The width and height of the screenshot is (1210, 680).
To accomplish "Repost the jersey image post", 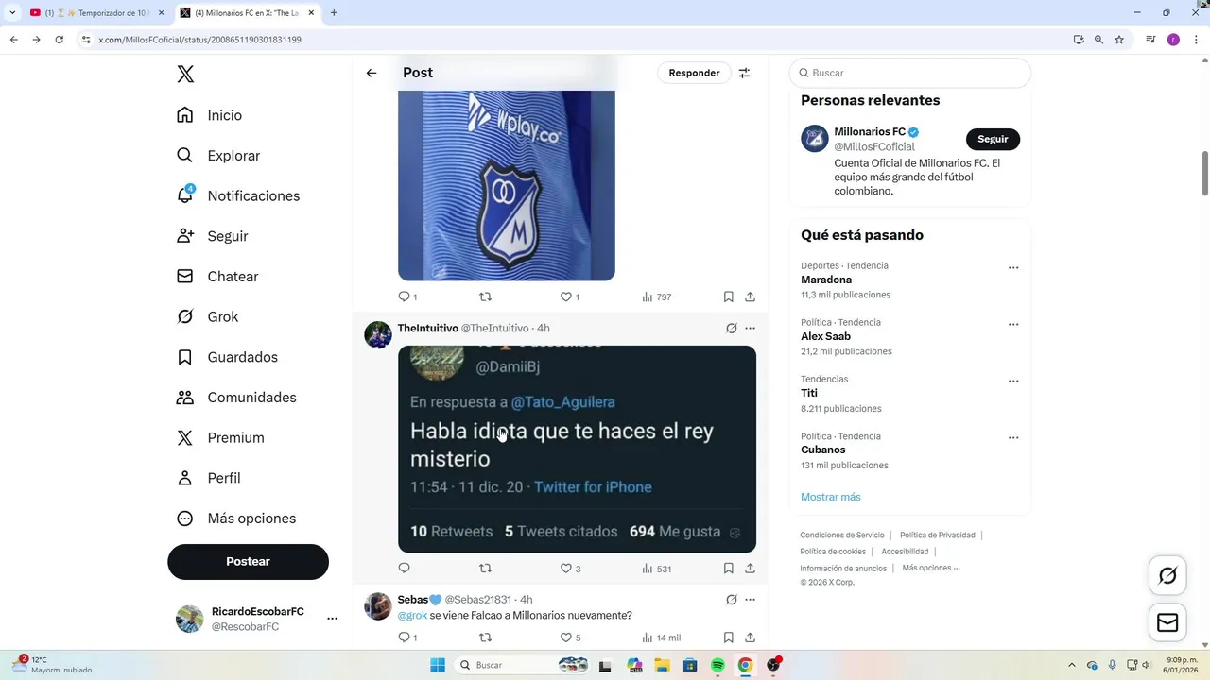I will (x=485, y=297).
